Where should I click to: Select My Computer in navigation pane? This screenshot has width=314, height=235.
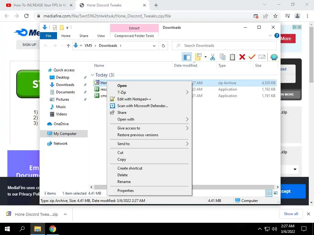[x=65, y=134]
